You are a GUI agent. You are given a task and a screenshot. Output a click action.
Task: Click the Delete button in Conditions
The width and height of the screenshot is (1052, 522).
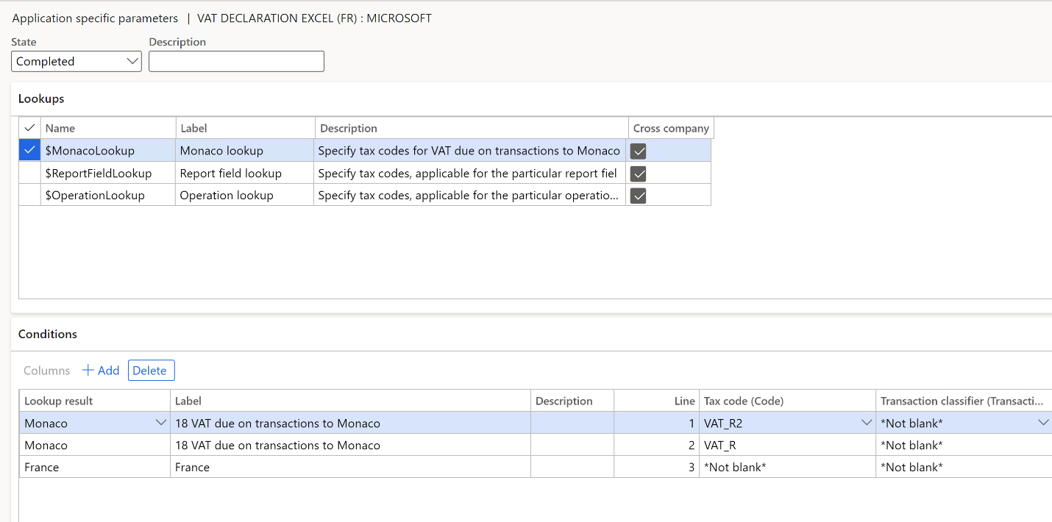[x=151, y=370]
